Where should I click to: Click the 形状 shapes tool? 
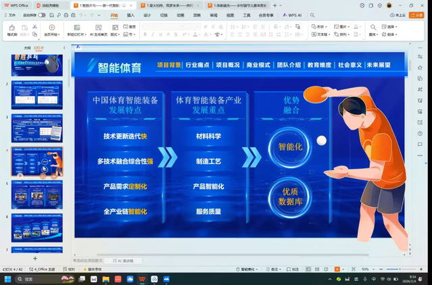(x=319, y=26)
